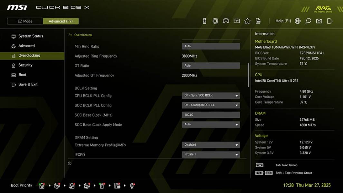Click the exit door icon top right
The height and width of the screenshot is (193, 343).
[330, 21]
